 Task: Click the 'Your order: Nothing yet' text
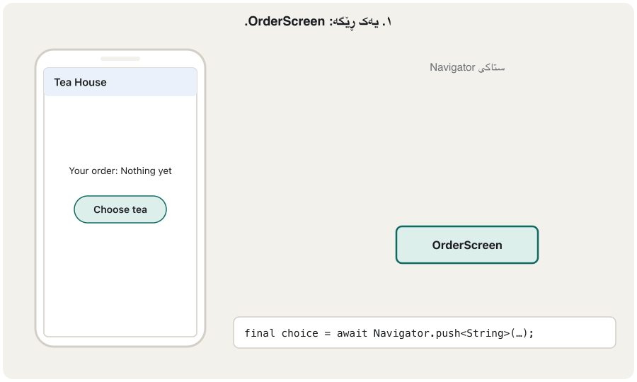tap(120, 171)
